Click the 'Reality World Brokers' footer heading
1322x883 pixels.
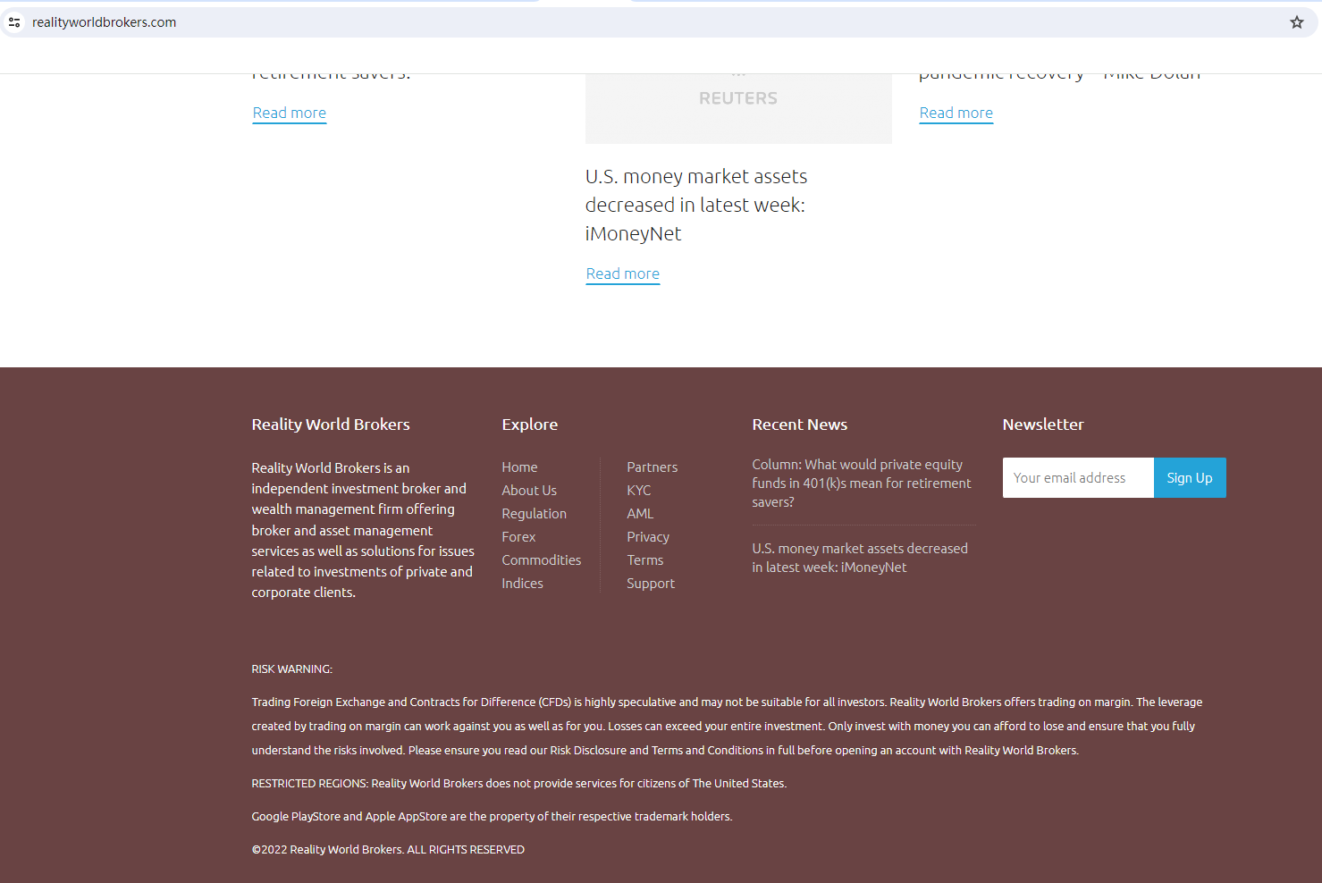click(331, 425)
